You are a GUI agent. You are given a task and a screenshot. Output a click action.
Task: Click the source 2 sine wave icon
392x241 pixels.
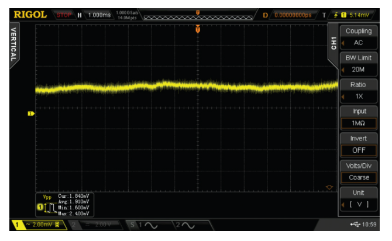click(x=188, y=225)
